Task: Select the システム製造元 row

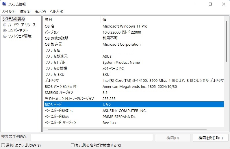Action: [134, 56]
